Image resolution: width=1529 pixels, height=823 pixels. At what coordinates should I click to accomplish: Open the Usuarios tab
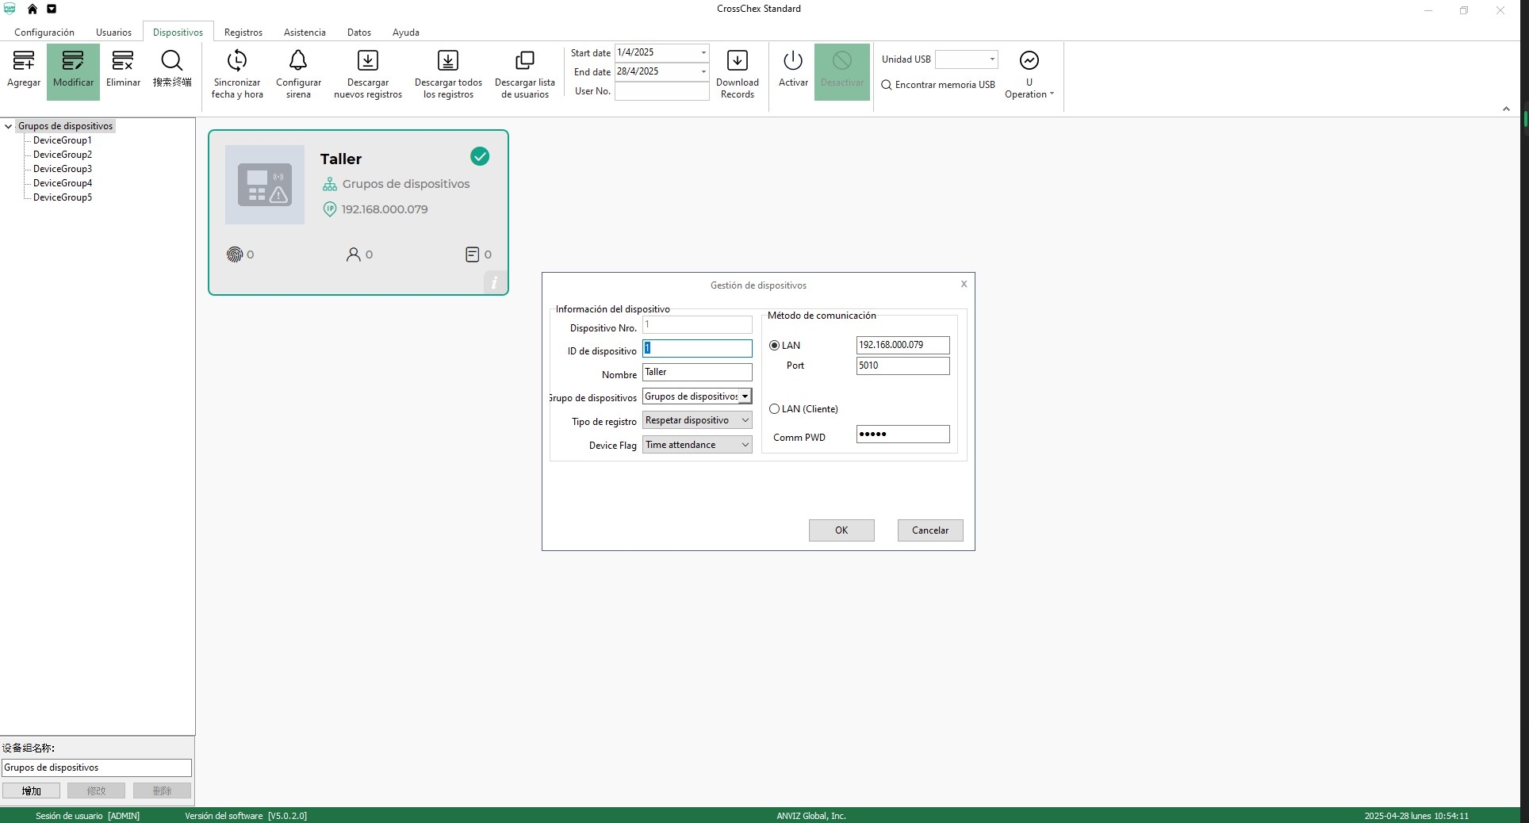pyautogui.click(x=114, y=33)
